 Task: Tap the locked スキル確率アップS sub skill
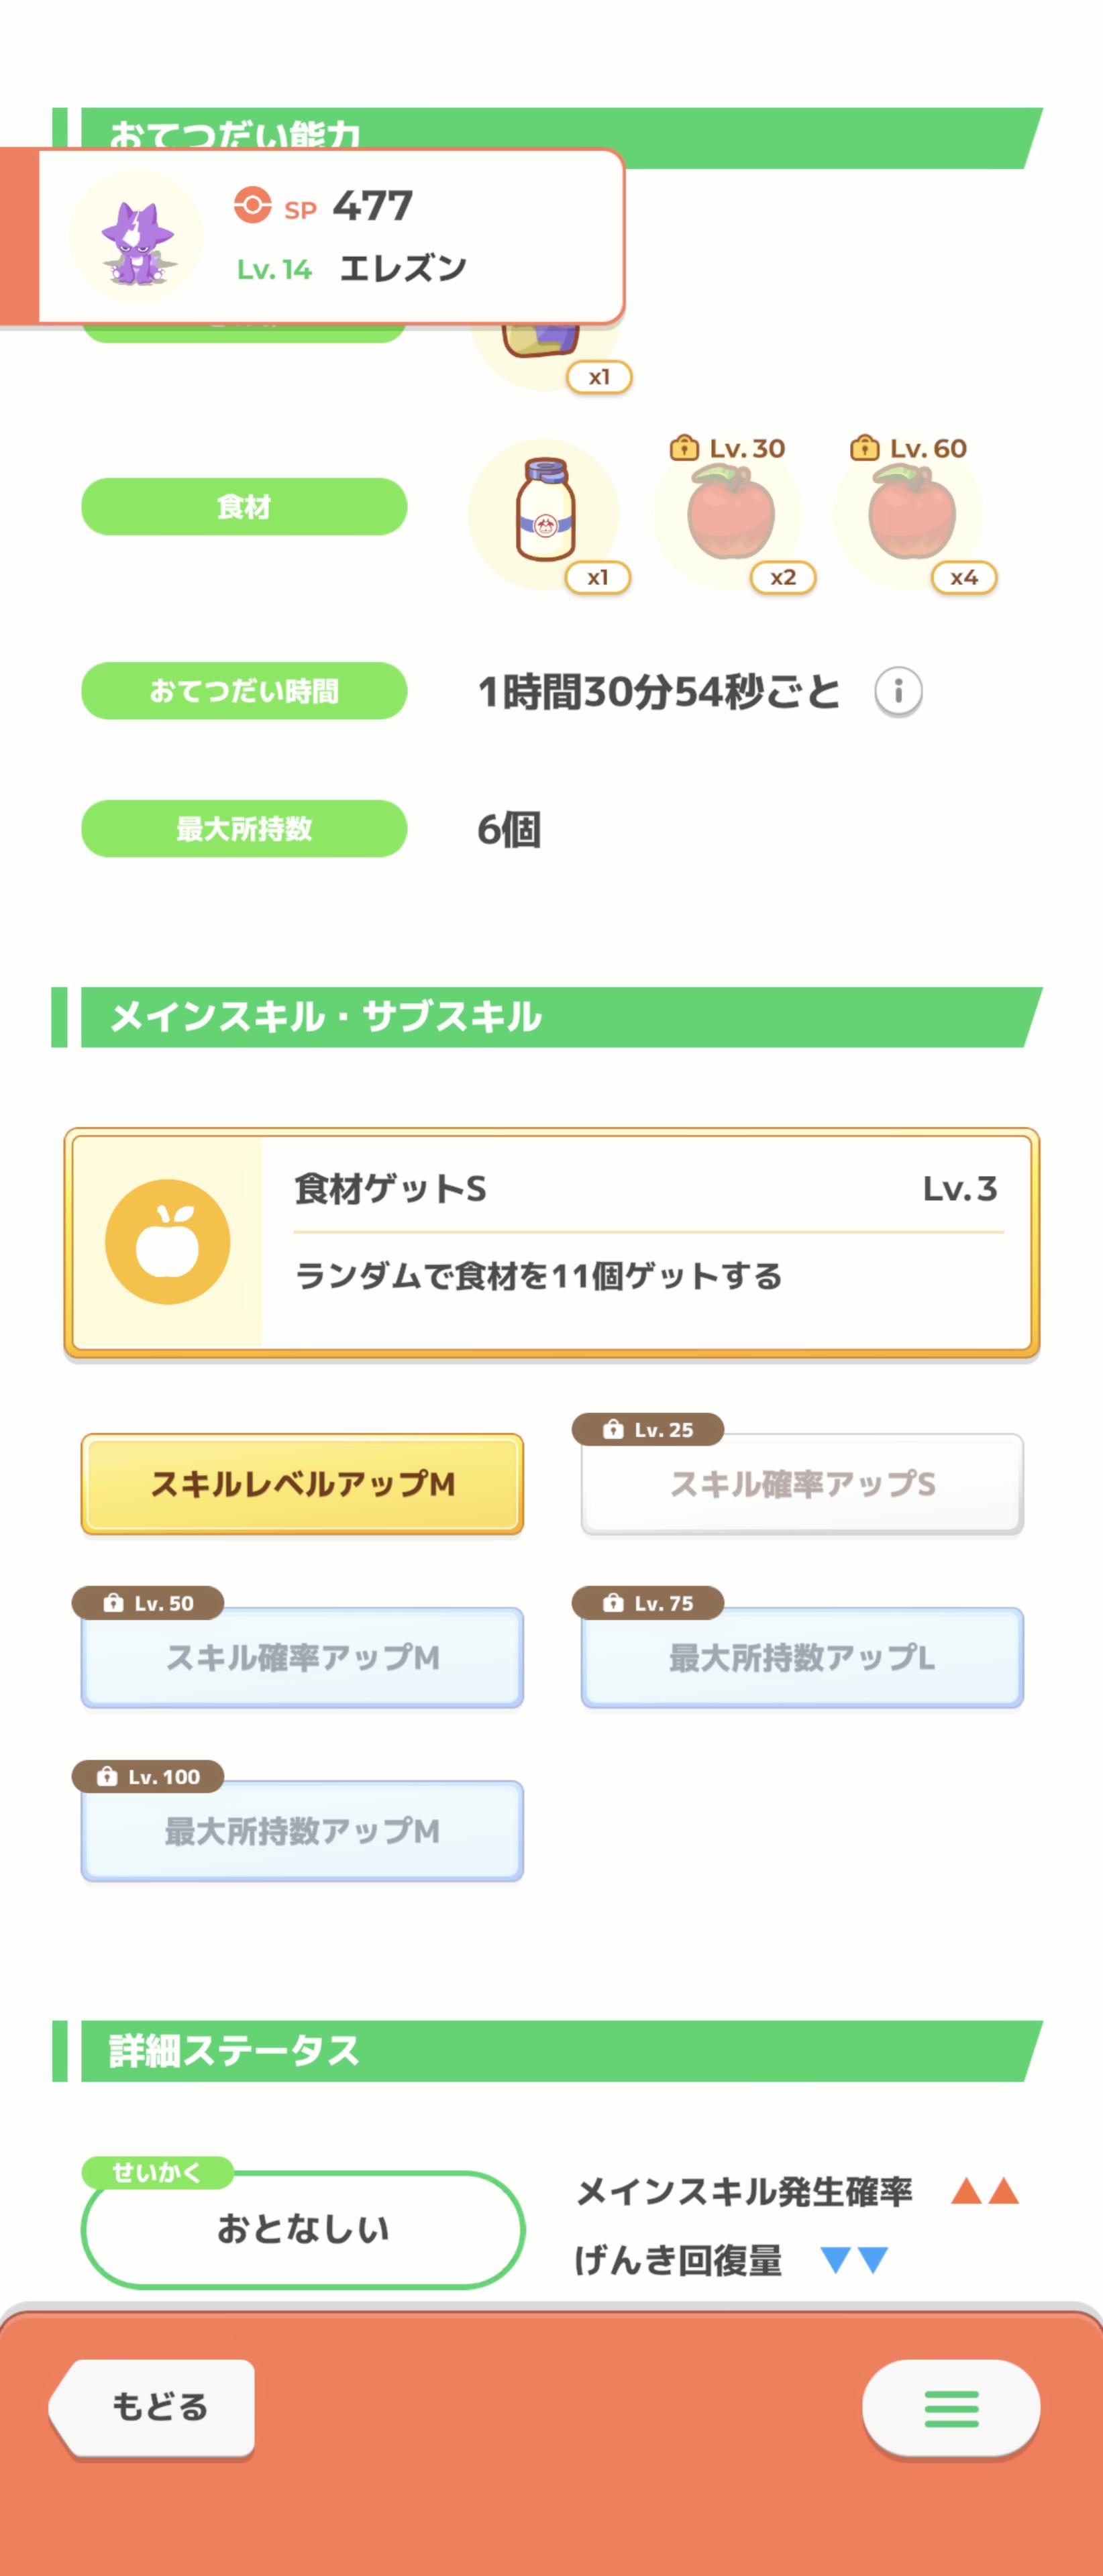[802, 1484]
